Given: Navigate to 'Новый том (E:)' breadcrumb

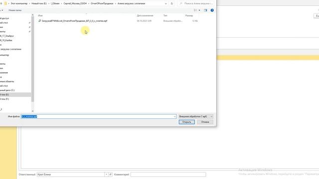Looking at the screenshot, I should tap(39, 3).
